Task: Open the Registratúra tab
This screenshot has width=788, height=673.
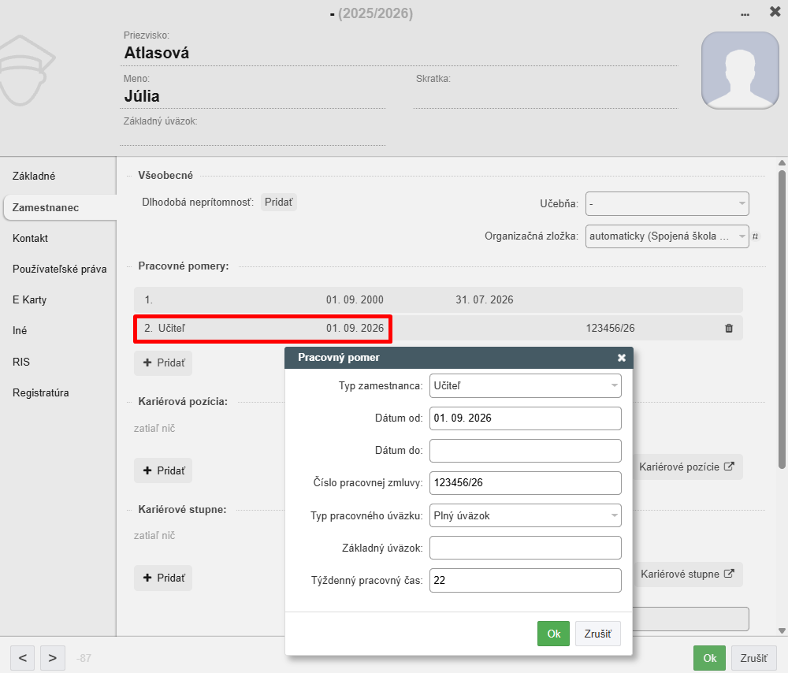Action: tap(41, 392)
